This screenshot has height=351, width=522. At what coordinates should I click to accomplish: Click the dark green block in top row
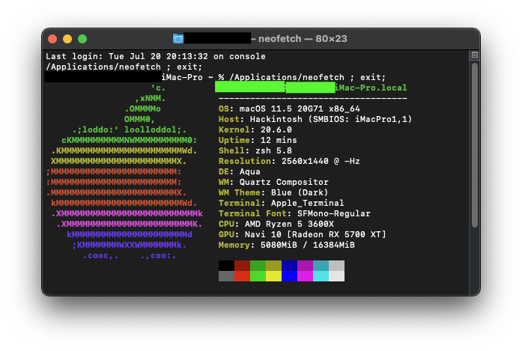258,266
